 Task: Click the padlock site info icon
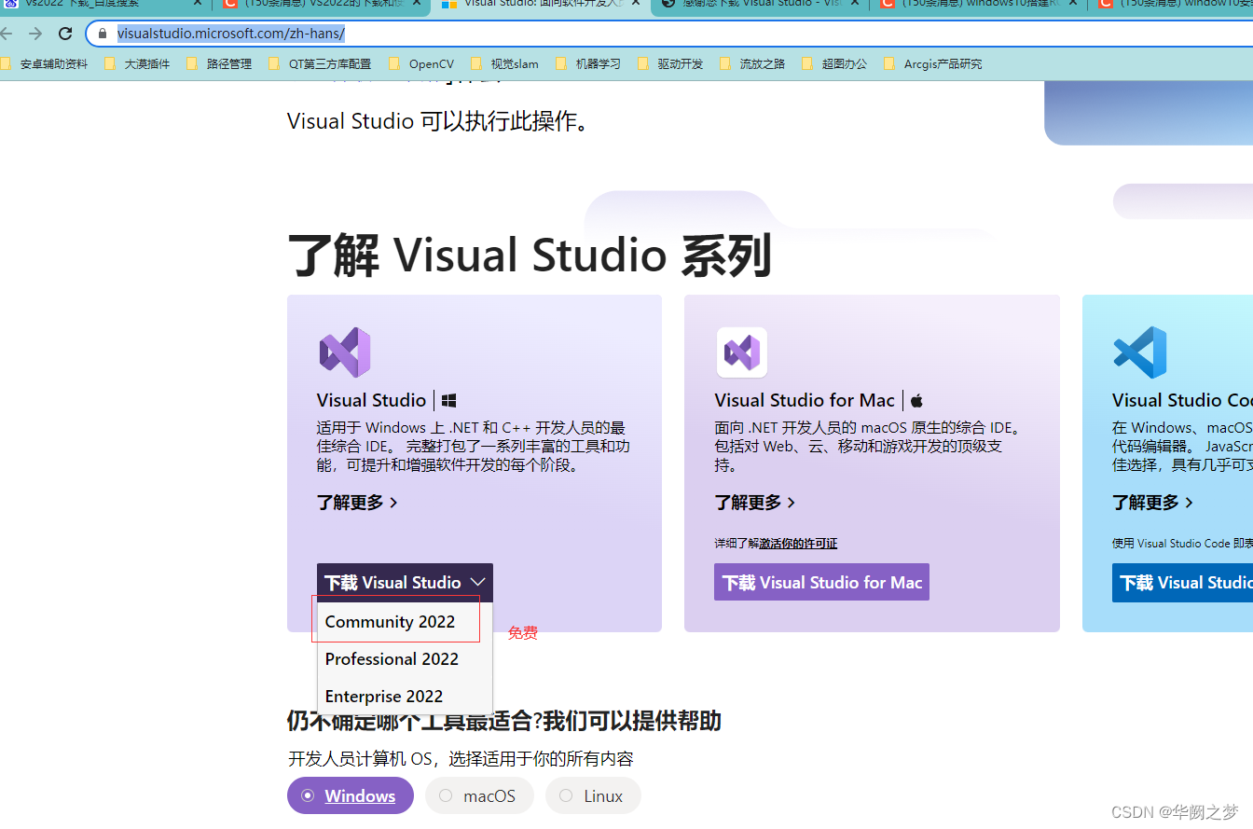click(x=102, y=34)
